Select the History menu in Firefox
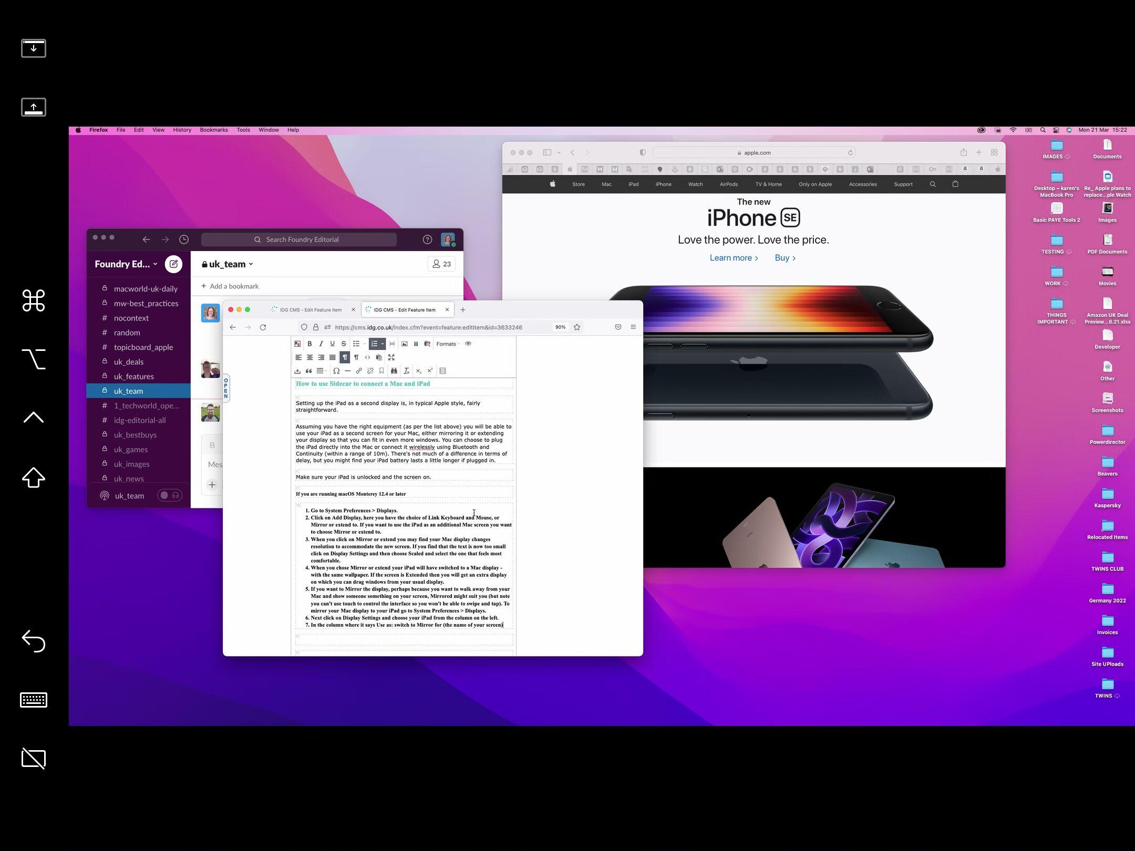 pos(181,130)
